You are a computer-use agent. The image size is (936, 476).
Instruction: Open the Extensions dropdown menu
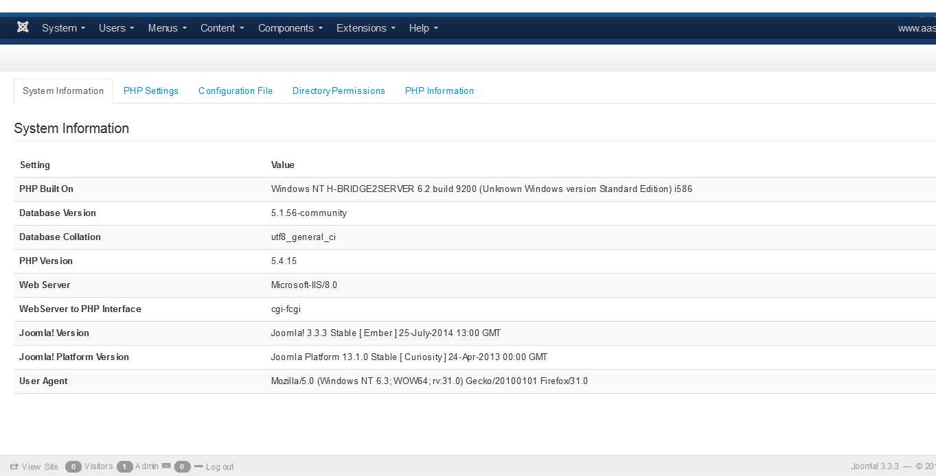pyautogui.click(x=366, y=28)
